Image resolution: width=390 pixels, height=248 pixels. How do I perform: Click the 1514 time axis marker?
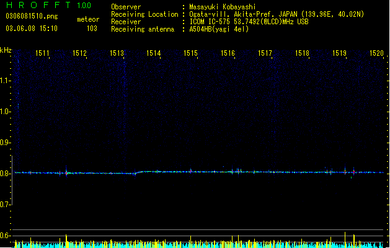click(x=154, y=53)
